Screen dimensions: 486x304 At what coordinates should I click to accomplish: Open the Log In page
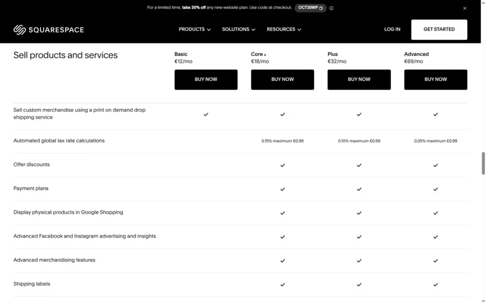pos(392,29)
